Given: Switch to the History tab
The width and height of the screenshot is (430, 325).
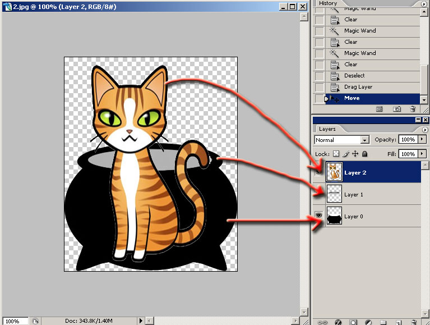Looking at the screenshot, I should coord(328,3).
